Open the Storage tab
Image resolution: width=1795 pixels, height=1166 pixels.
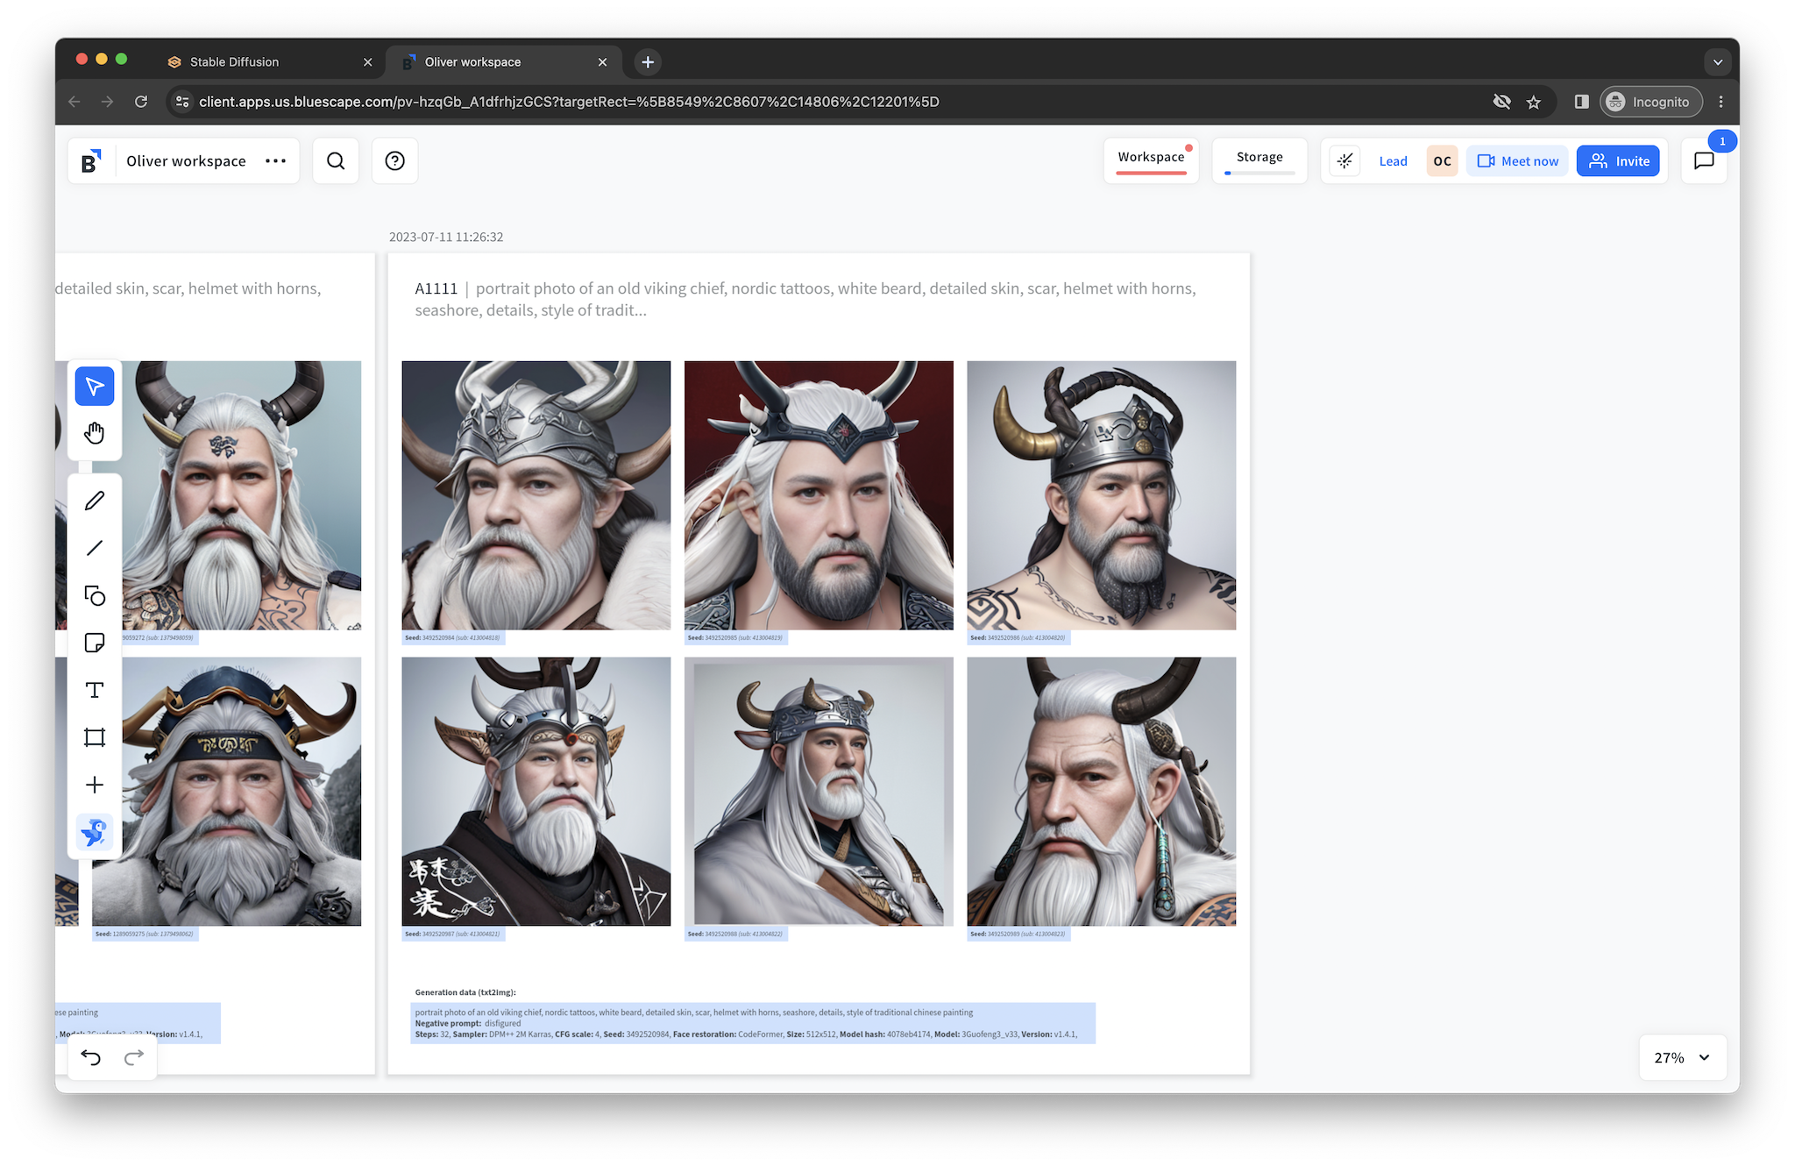point(1259,158)
